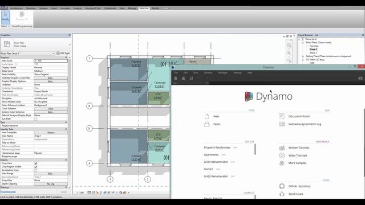Toggle the Crop Region Visible checkbox
Image resolution: width=365 pixels, height=205 pixels.
pos(35,167)
